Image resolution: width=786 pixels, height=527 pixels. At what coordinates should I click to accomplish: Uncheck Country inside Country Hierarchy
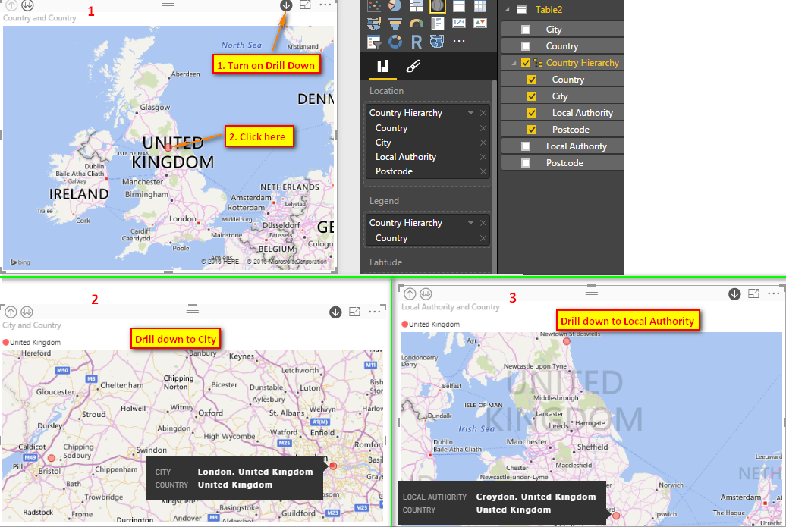pyautogui.click(x=532, y=80)
